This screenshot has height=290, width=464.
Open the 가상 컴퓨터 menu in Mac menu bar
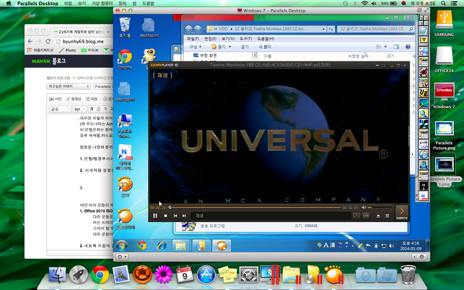pos(102,4)
